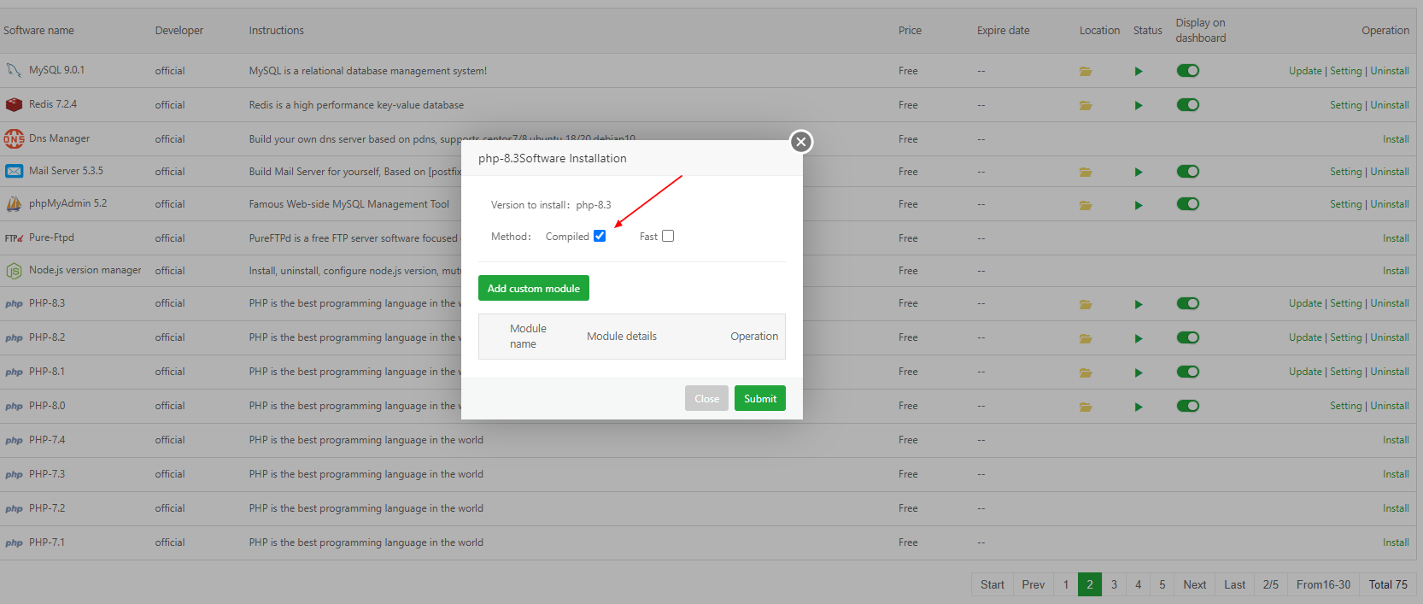Go to the Next page in pagination
Image resolution: width=1423 pixels, height=604 pixels.
1194,584
